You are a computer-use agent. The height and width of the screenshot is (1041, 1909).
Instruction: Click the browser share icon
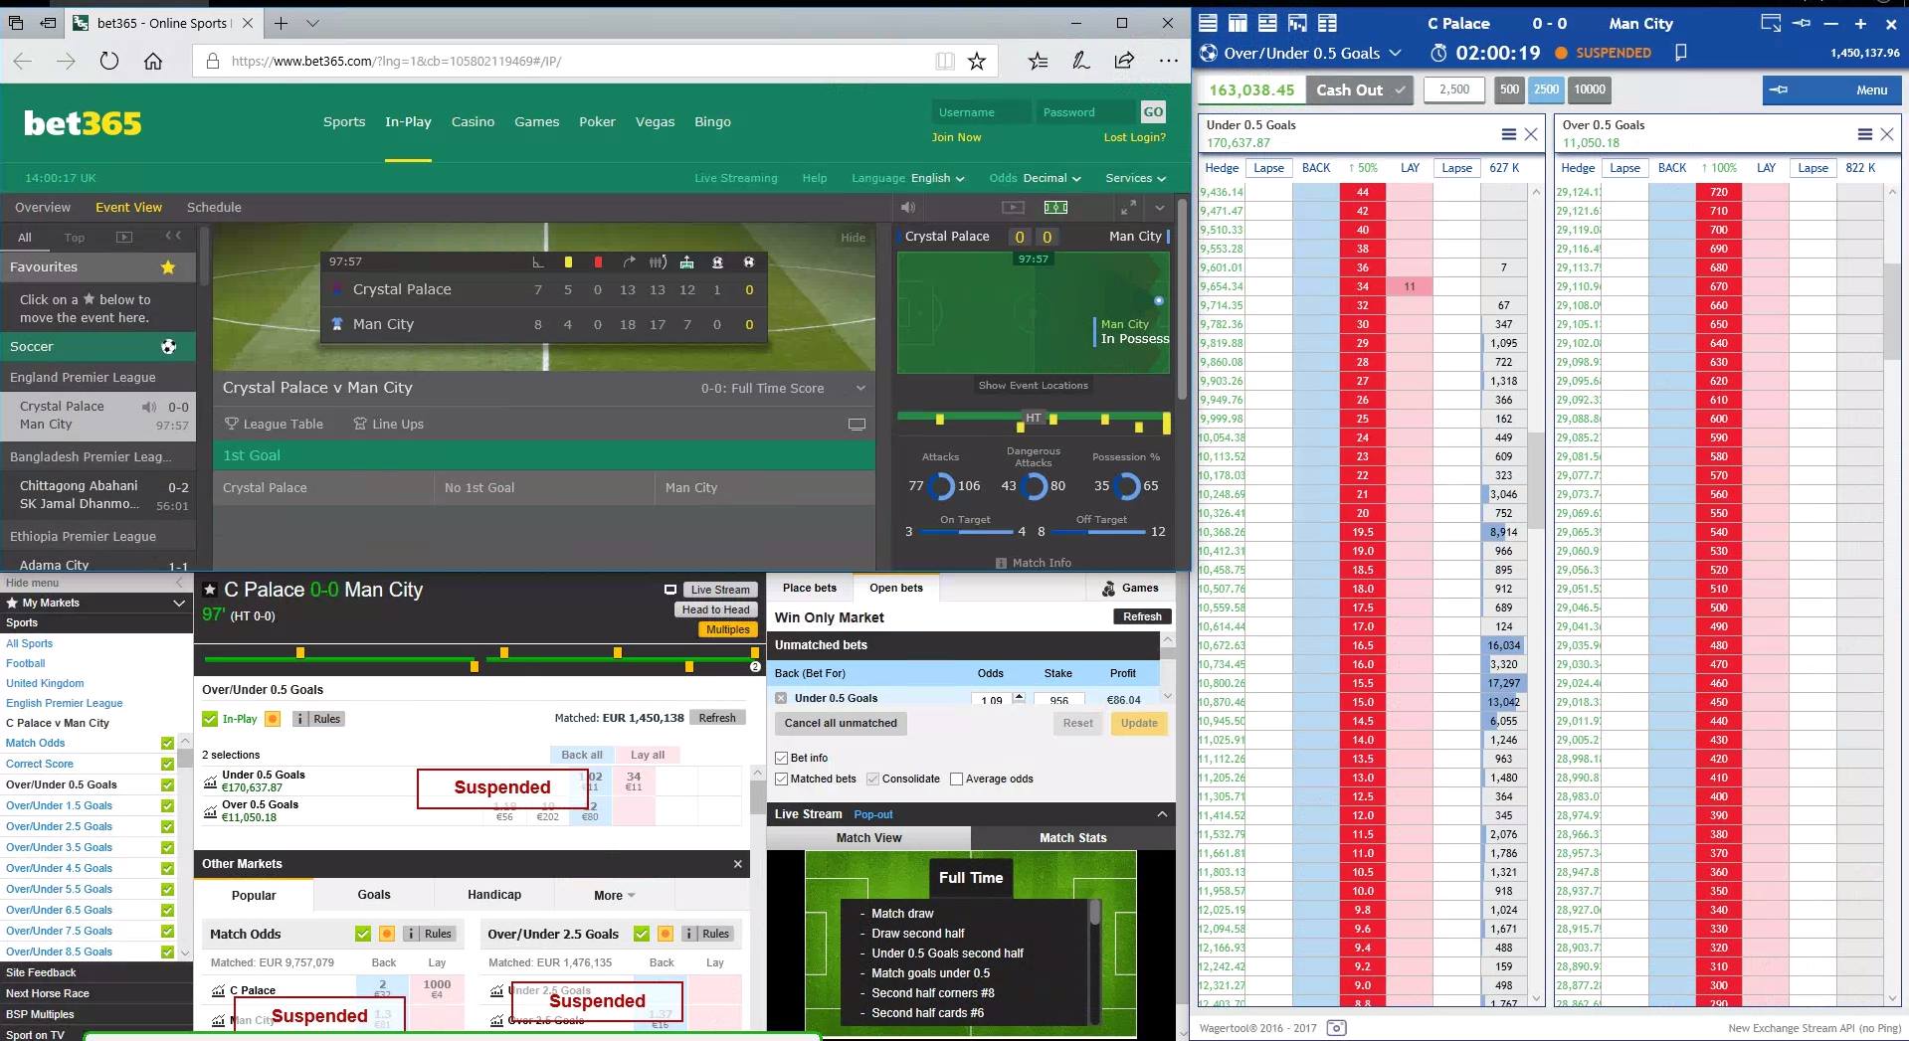pos(1124,62)
